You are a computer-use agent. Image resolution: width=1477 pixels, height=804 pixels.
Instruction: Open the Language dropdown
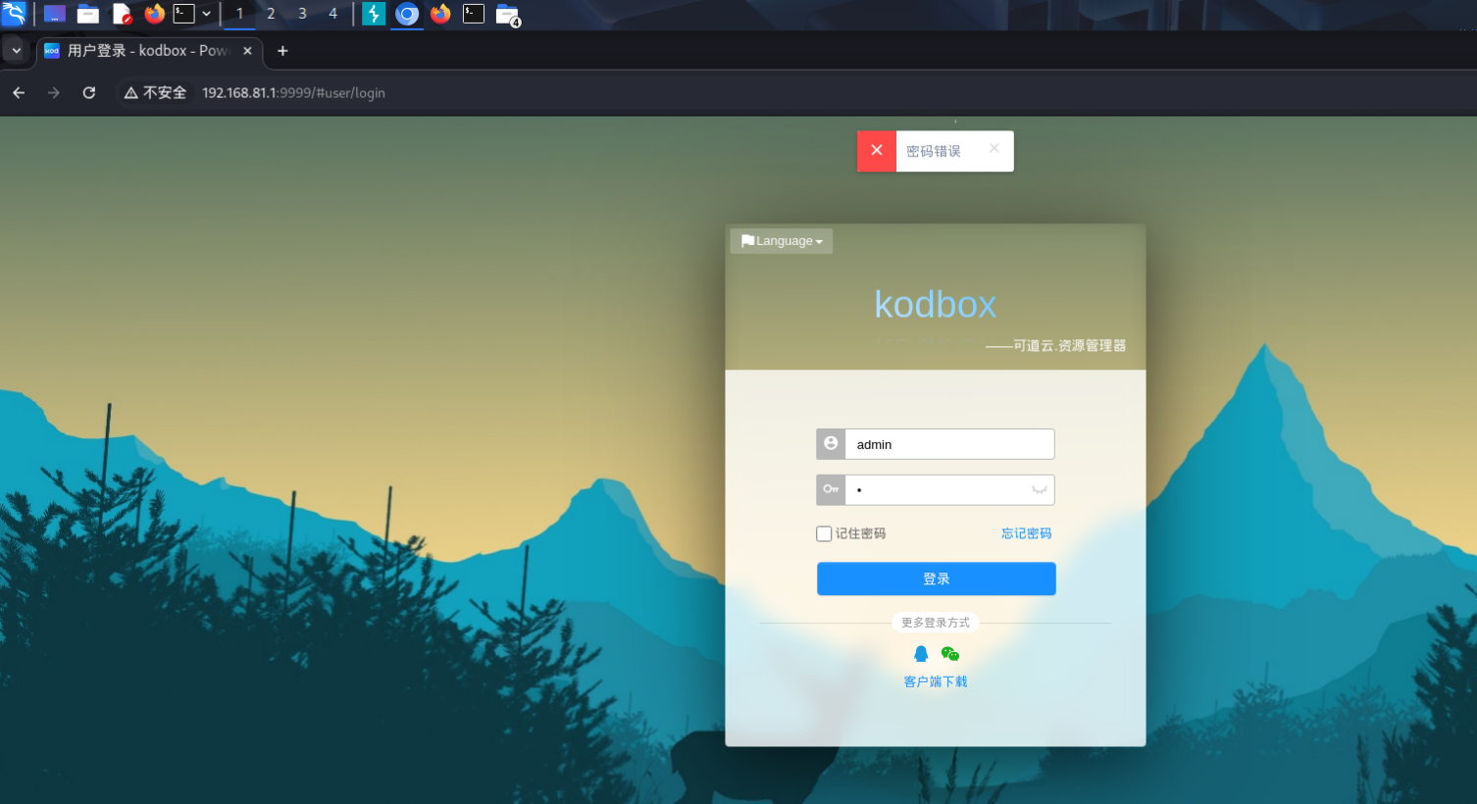[782, 241]
